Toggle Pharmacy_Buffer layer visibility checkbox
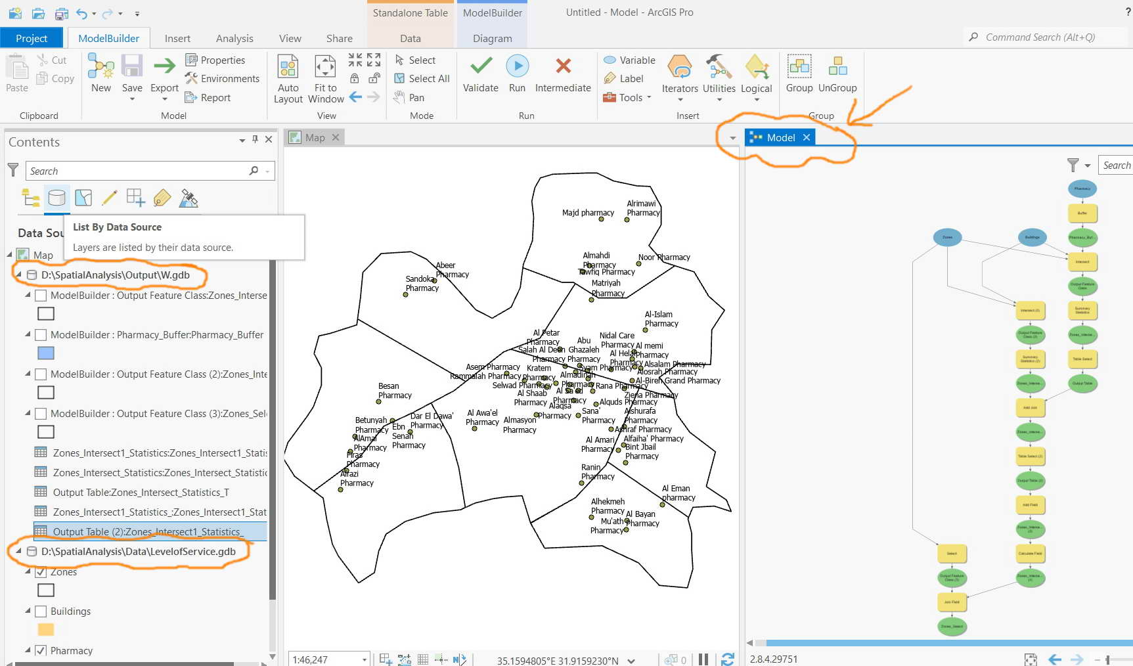Screen dimensions: 1133x666 (41, 335)
